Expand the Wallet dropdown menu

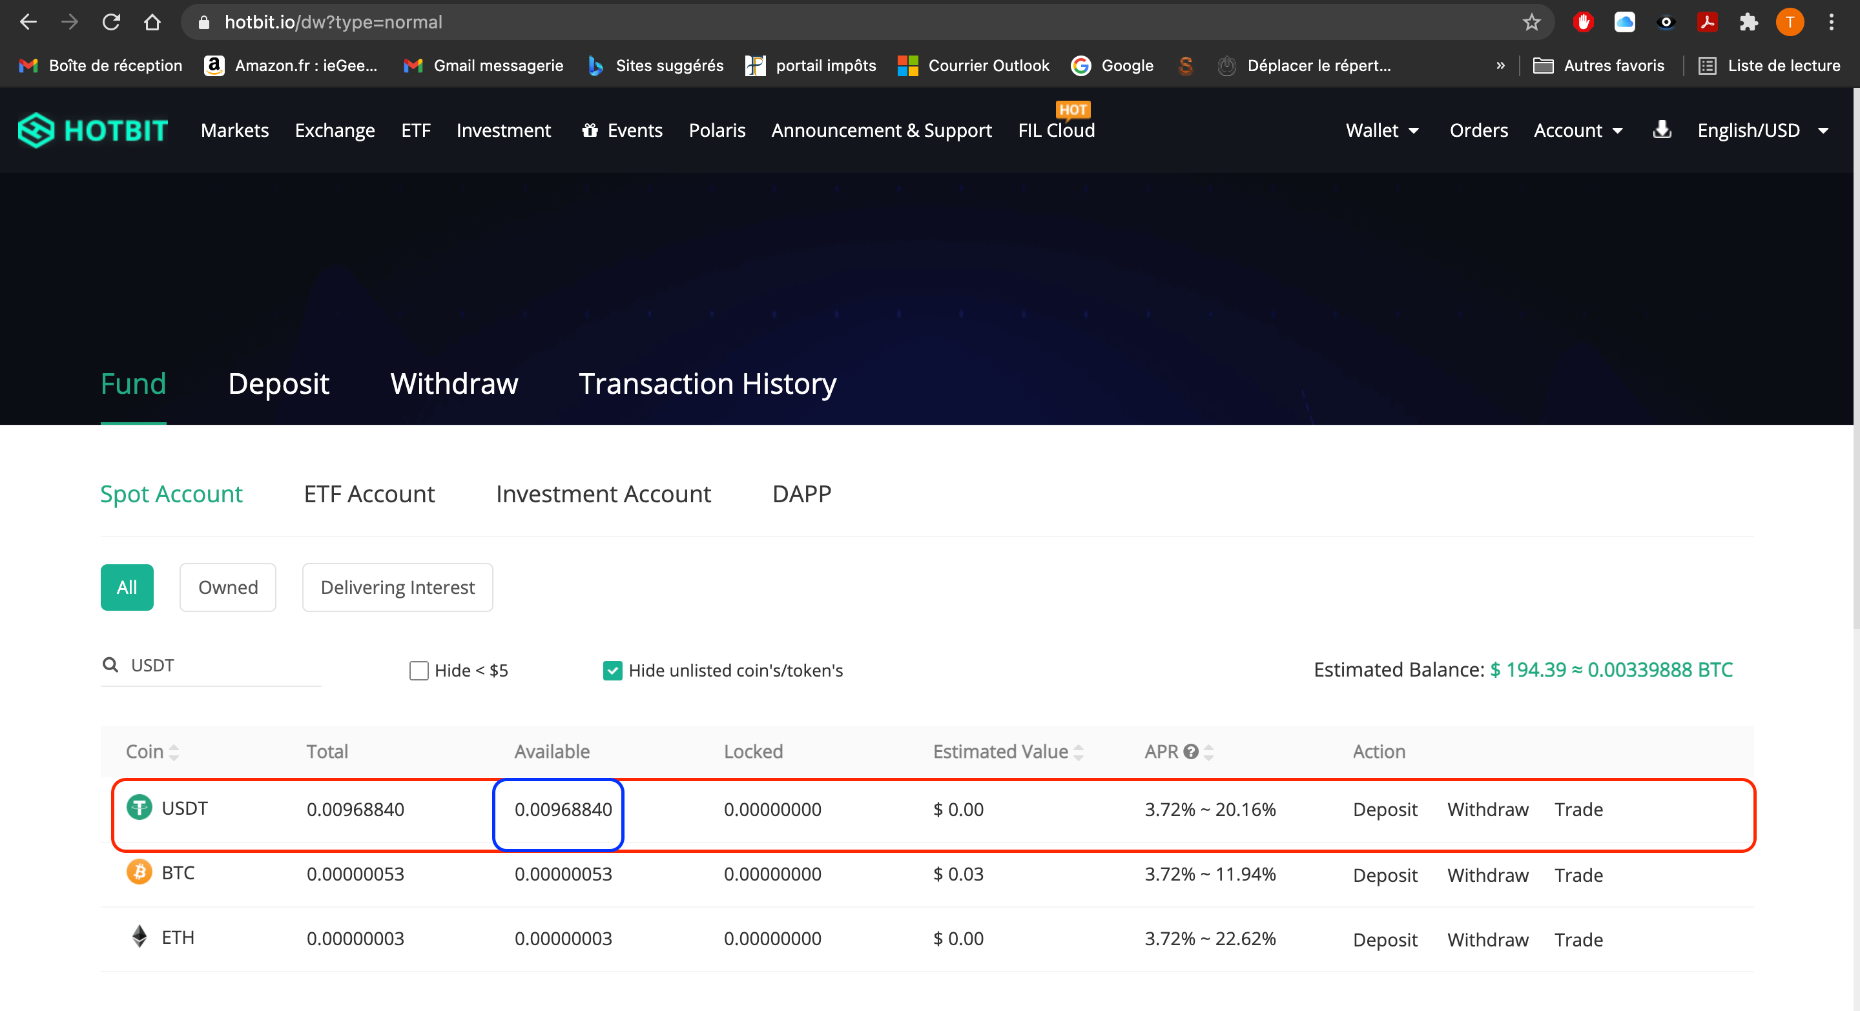(x=1382, y=130)
